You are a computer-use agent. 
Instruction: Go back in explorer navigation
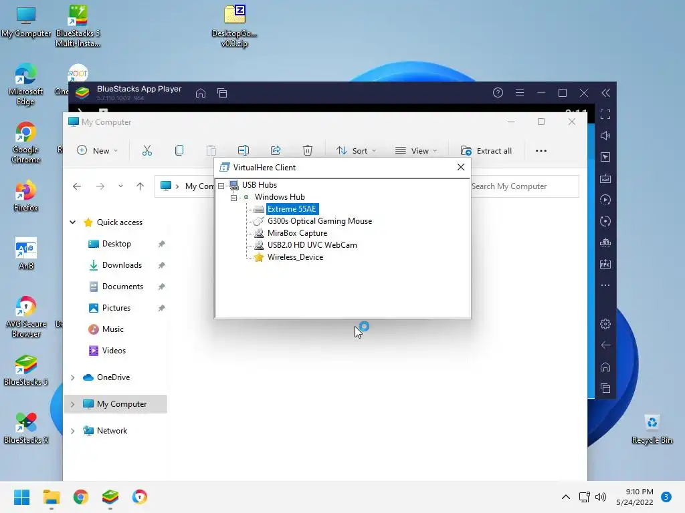pyautogui.click(x=77, y=186)
